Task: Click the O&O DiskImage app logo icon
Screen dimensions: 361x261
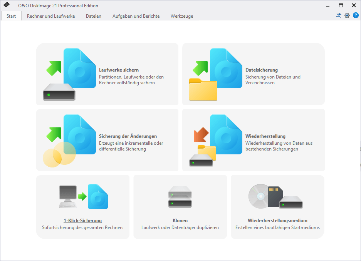Action: (x=7, y=5)
